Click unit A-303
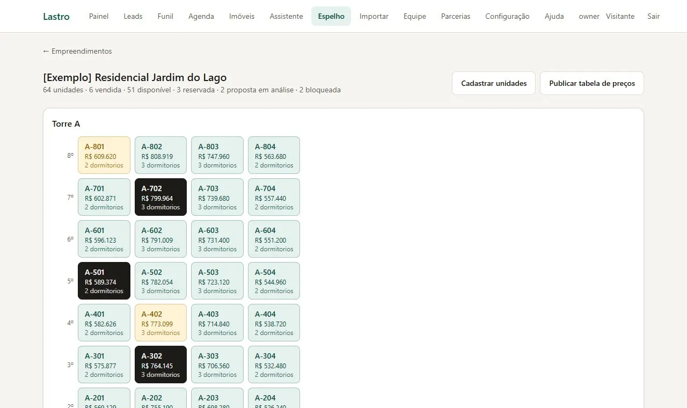This screenshot has width=687, height=408. click(217, 365)
